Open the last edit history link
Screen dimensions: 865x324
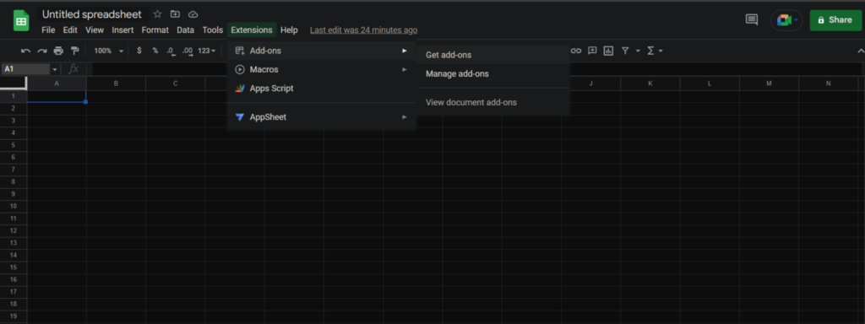point(363,30)
